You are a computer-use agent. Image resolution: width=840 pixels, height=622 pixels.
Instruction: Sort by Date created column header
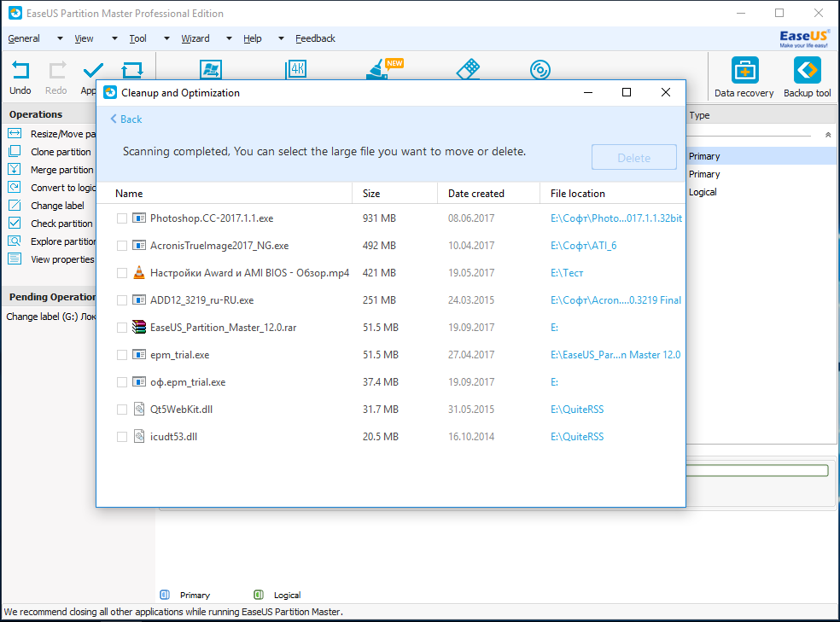pos(488,193)
